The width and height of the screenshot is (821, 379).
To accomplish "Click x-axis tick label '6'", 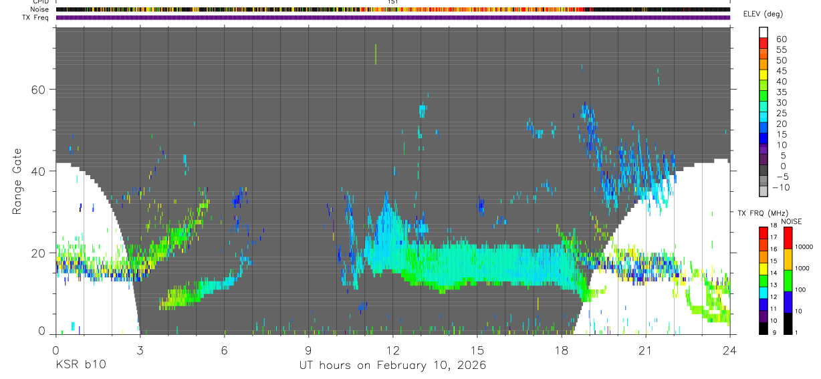I will 224,350.
